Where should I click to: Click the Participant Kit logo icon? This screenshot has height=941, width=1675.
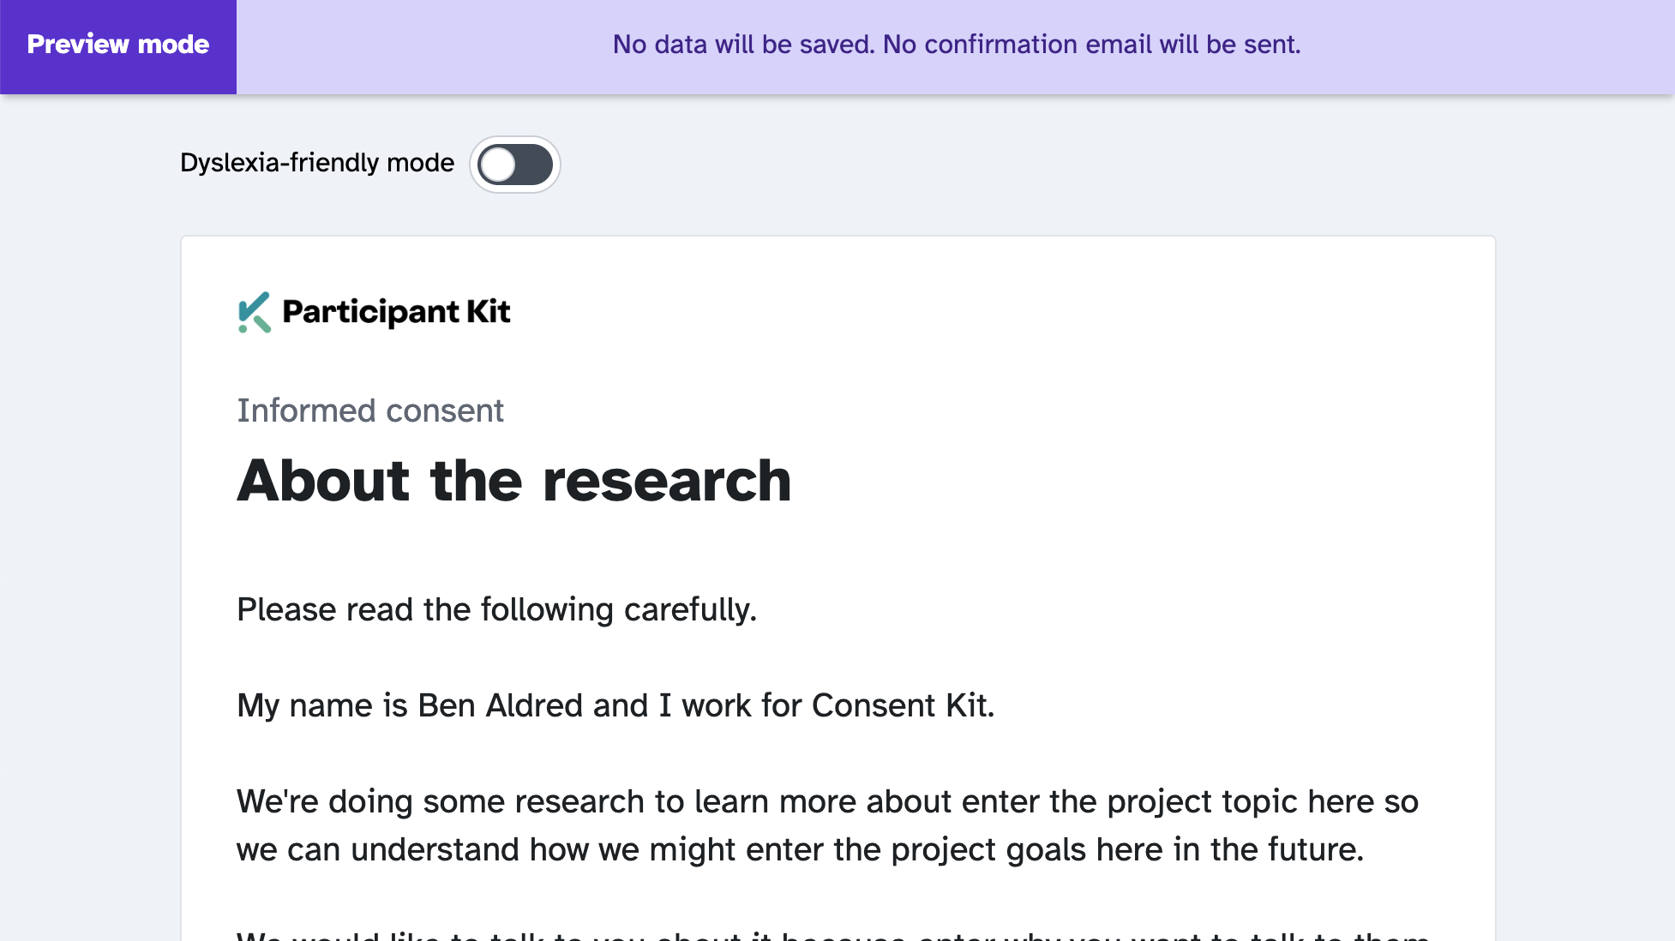(255, 312)
